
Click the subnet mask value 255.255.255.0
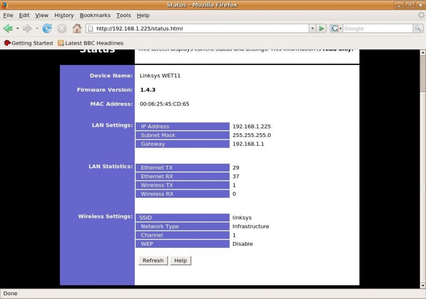pos(251,135)
